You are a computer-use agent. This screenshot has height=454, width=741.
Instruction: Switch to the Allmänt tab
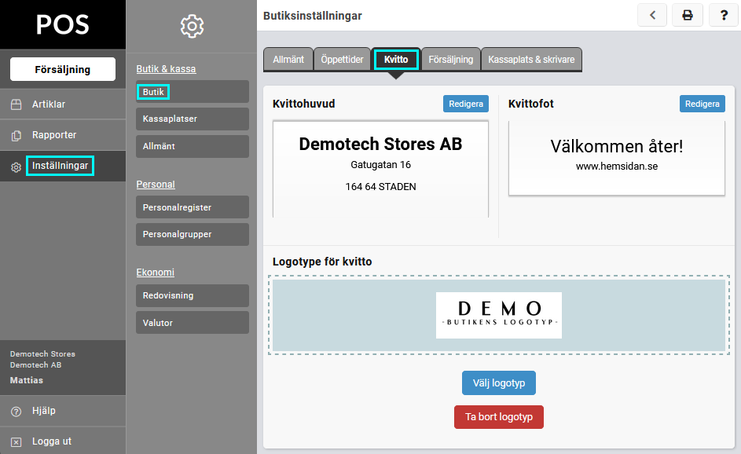(x=288, y=60)
